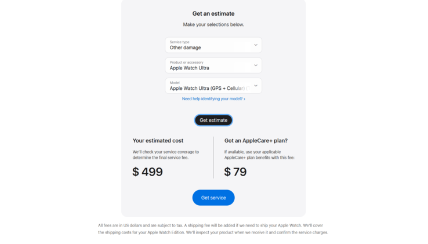
Task: Click the $ 79 AppleCare+ fee amount
Action: [x=235, y=172]
